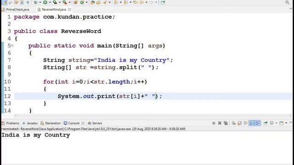Screen dimensions: 294x165
Task: Click the New Java Class icon
Action: (x=82, y=2)
